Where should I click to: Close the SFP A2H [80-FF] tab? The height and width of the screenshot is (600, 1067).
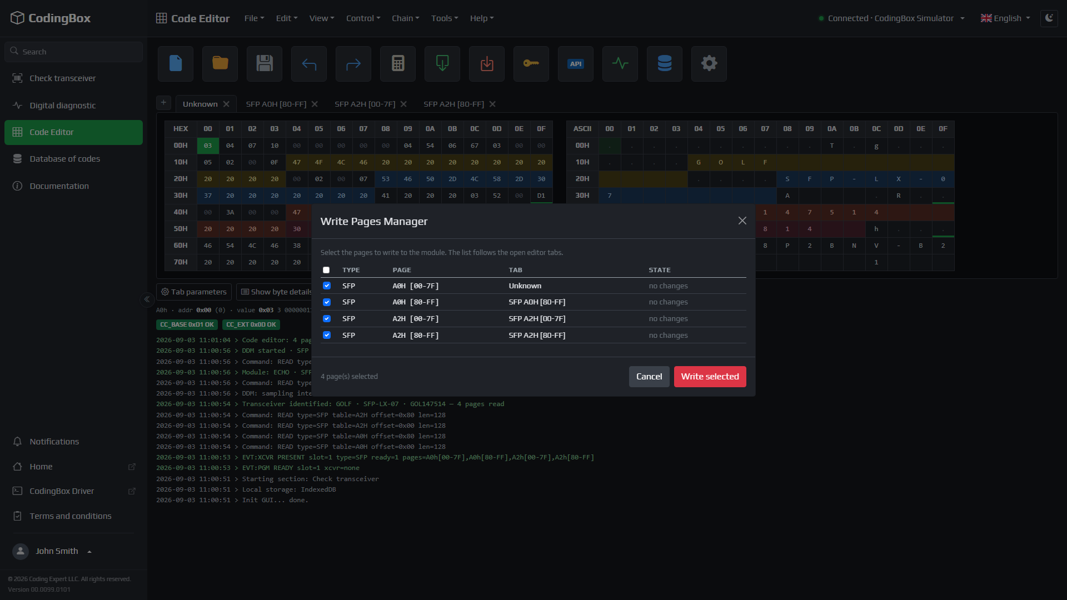pos(492,104)
